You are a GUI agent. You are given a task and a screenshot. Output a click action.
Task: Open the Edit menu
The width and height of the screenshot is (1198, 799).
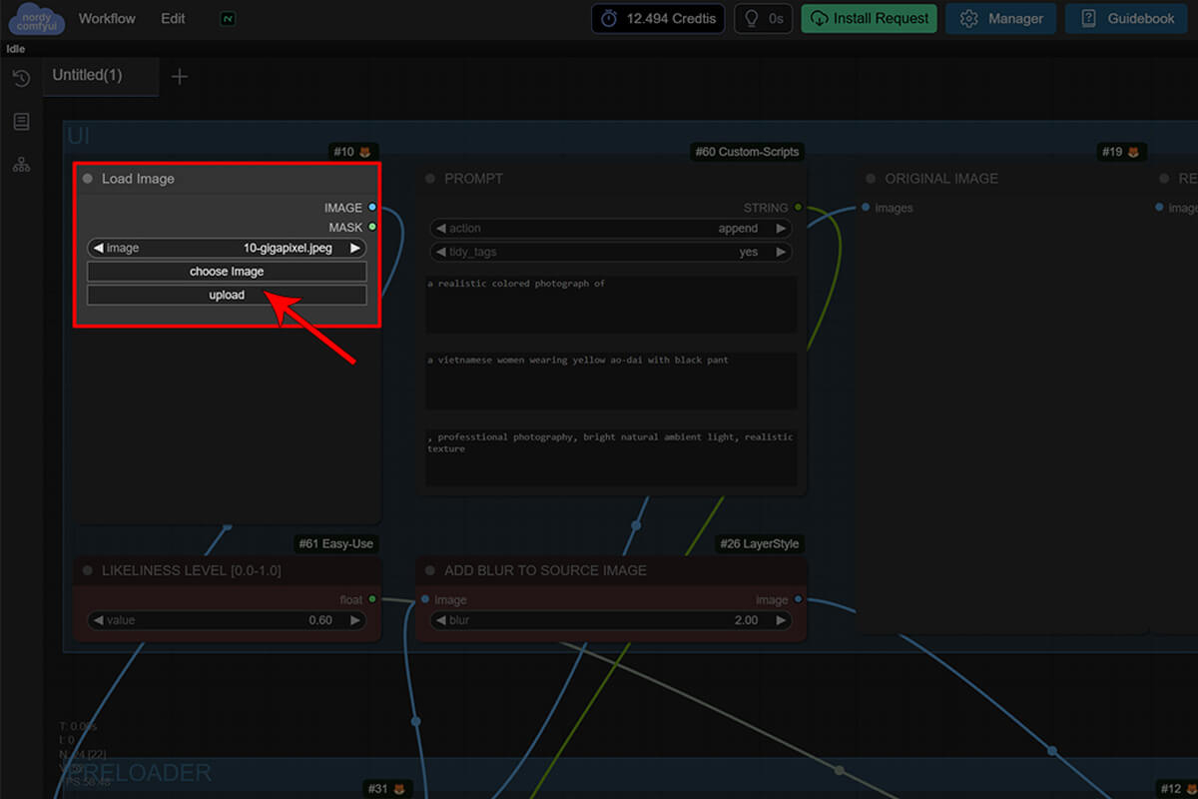(x=173, y=19)
